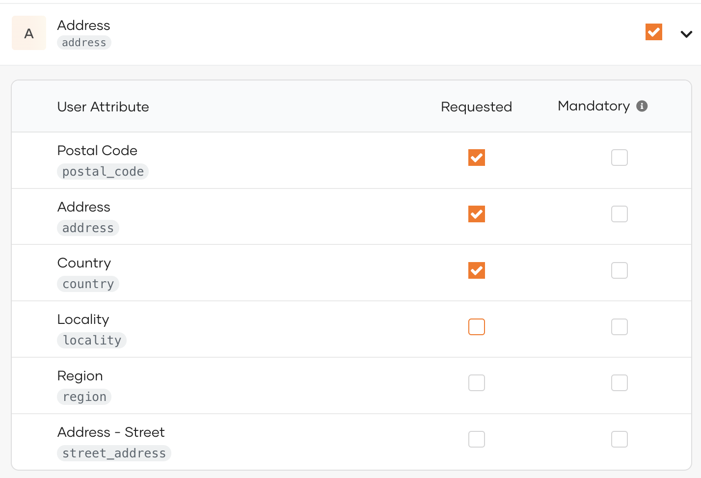Mark Country as Mandatory
Image resolution: width=701 pixels, height=478 pixels.
[x=620, y=270]
